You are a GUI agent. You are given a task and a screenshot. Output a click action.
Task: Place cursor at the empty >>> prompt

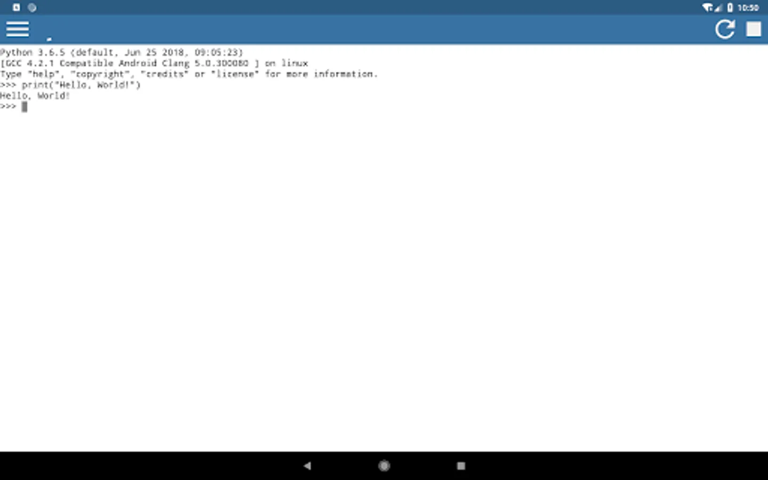tap(24, 107)
